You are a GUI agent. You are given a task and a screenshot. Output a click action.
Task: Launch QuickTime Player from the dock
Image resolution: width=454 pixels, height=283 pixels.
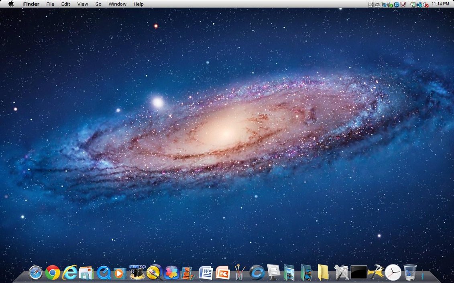coord(104,273)
